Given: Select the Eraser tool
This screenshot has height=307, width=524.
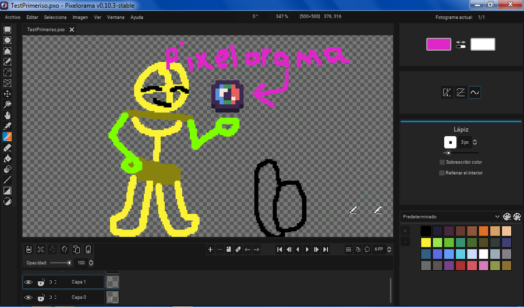Looking at the screenshot, I should [x=8, y=147].
